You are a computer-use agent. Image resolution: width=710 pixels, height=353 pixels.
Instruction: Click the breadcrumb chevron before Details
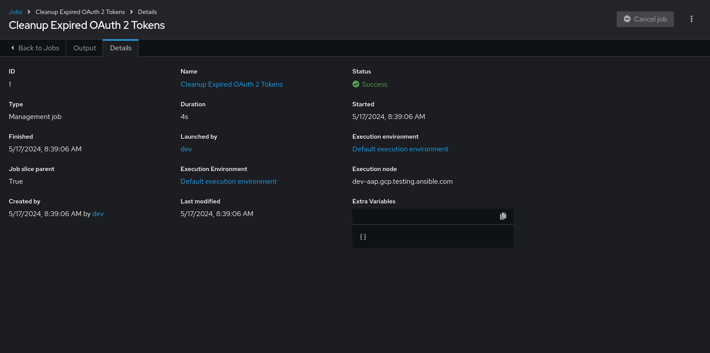point(131,12)
